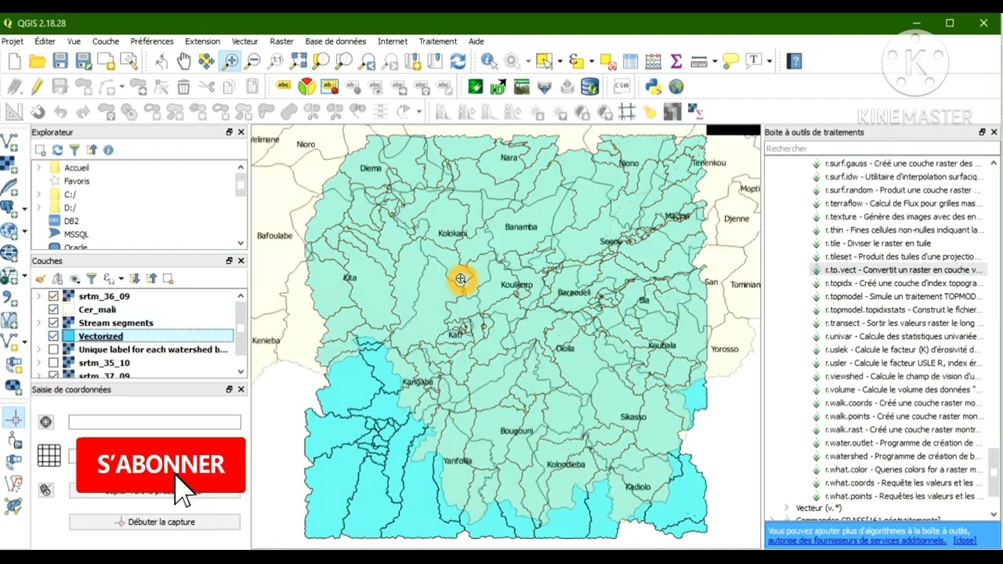Open the Projet menu

click(13, 42)
